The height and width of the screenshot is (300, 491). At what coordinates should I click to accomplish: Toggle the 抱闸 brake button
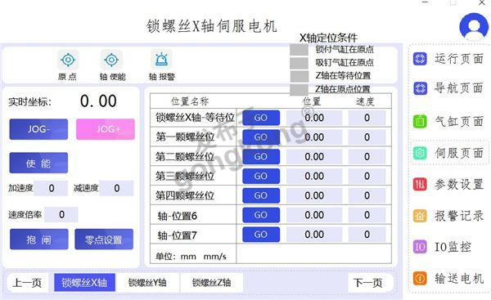(x=38, y=240)
